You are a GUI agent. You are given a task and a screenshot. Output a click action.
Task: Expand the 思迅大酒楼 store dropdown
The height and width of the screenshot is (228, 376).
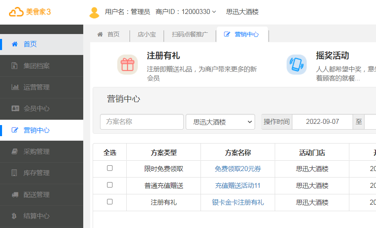click(220, 122)
